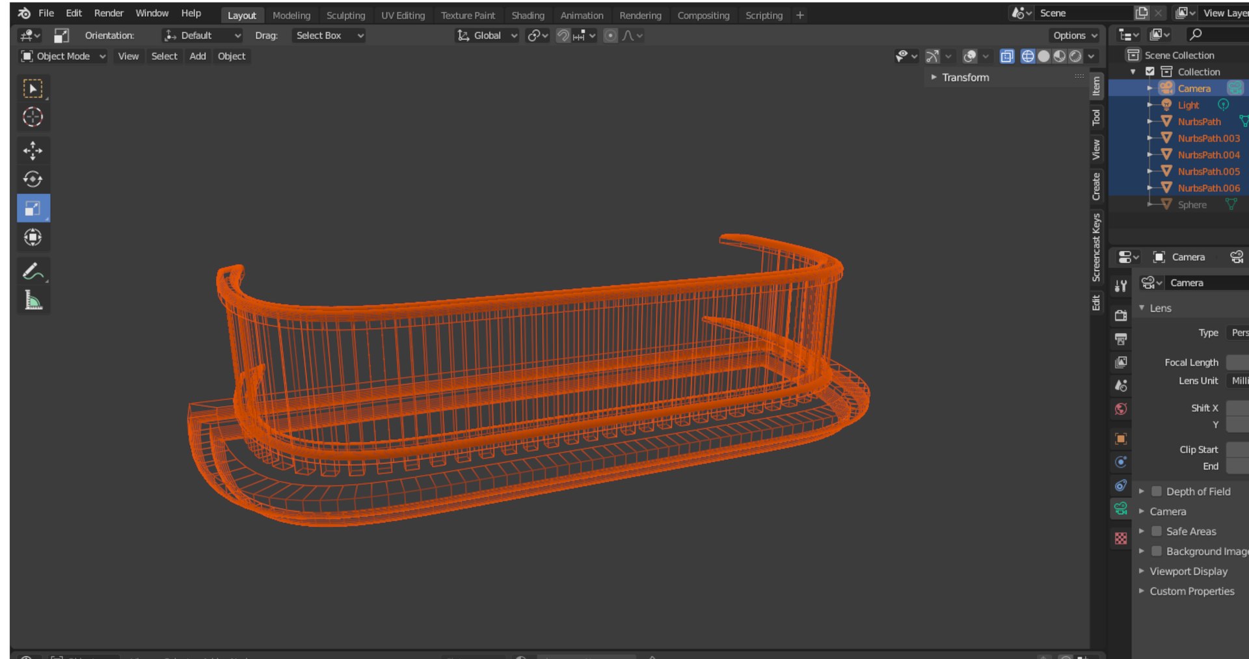Select the Transform tool
This screenshot has height=659, width=1249.
[33, 237]
